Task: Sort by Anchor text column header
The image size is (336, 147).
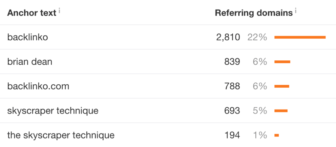Action: pyautogui.click(x=31, y=13)
